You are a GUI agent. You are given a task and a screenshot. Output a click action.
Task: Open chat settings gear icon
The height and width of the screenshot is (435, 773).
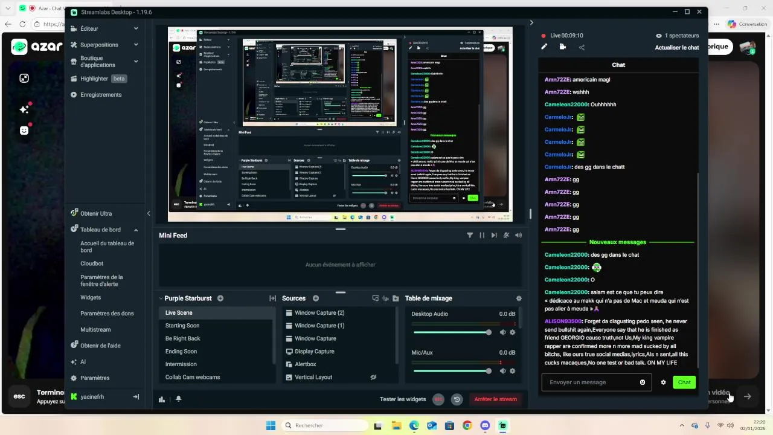tap(663, 382)
